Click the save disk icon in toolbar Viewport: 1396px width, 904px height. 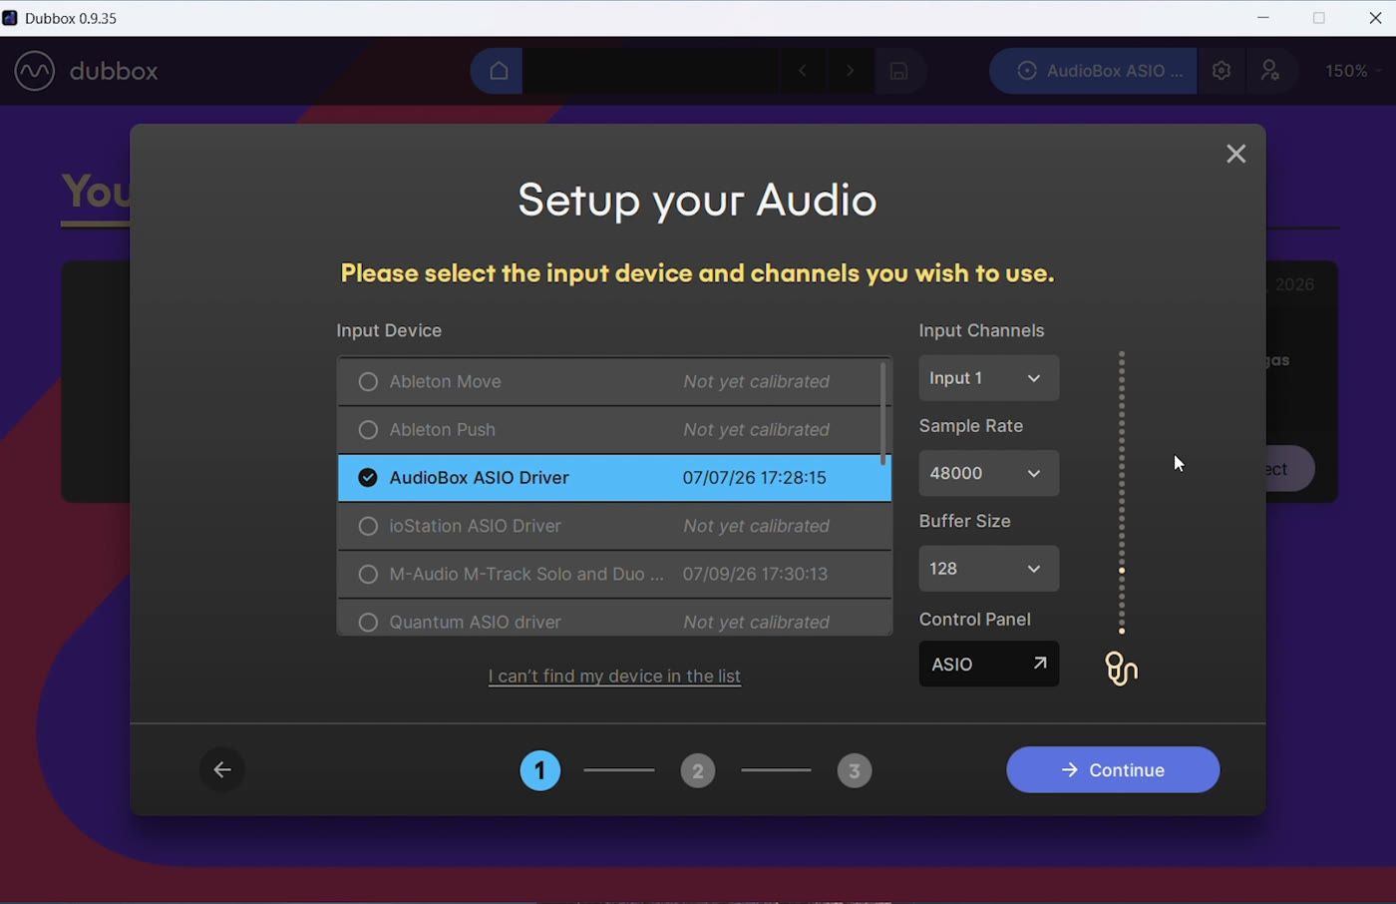tap(898, 71)
